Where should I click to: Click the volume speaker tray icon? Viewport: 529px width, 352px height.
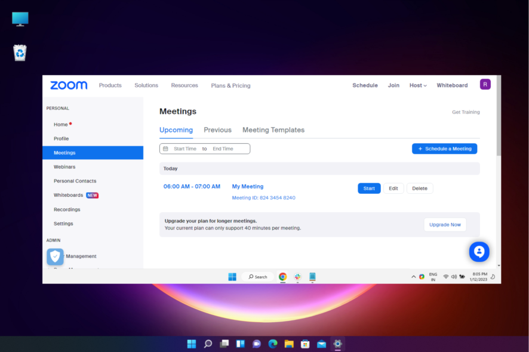454,277
